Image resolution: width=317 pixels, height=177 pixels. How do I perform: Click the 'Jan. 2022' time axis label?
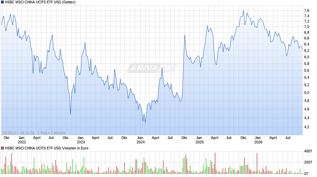click(x=22, y=140)
